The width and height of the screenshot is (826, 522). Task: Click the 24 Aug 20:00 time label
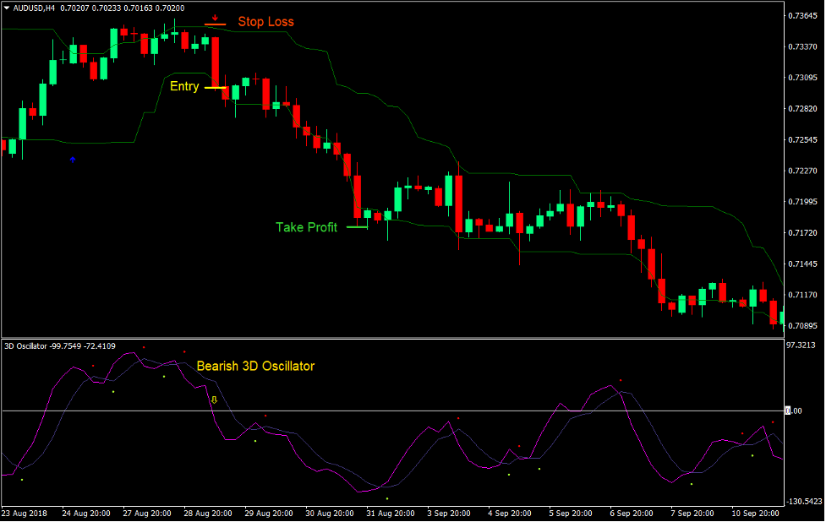pyautogui.click(x=86, y=513)
